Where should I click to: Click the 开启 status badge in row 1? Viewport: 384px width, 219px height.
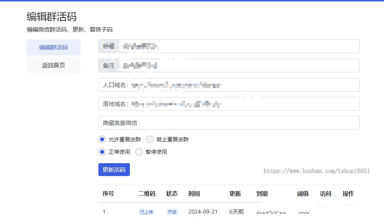point(172,212)
